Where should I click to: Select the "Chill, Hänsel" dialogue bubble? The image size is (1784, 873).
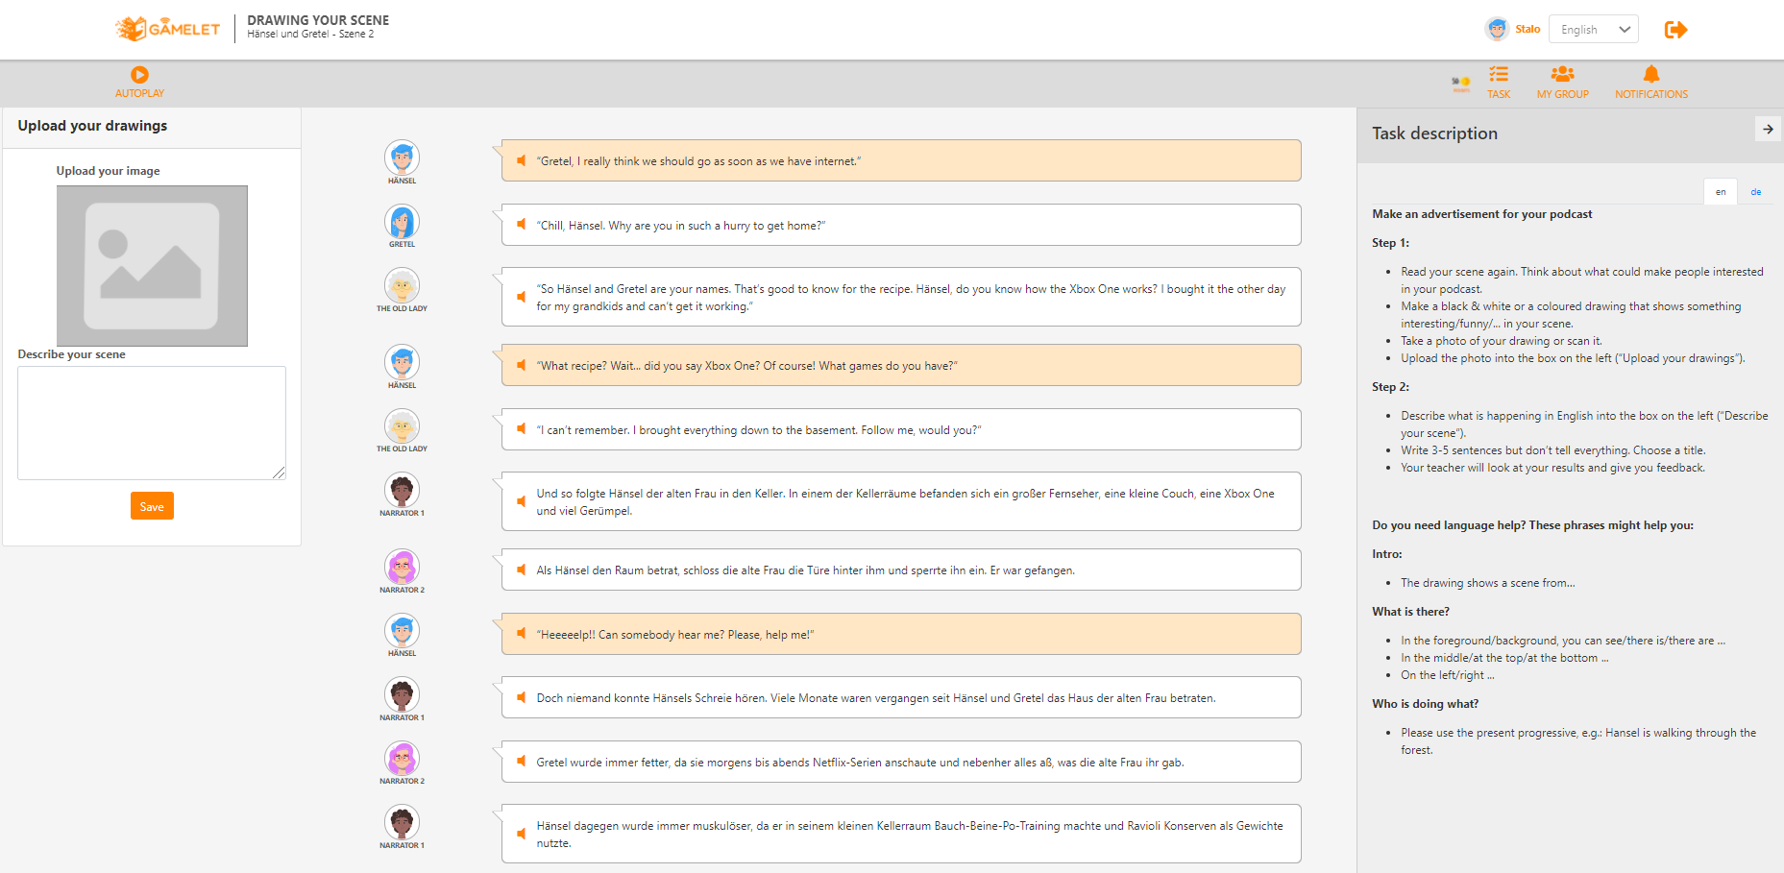click(x=901, y=225)
